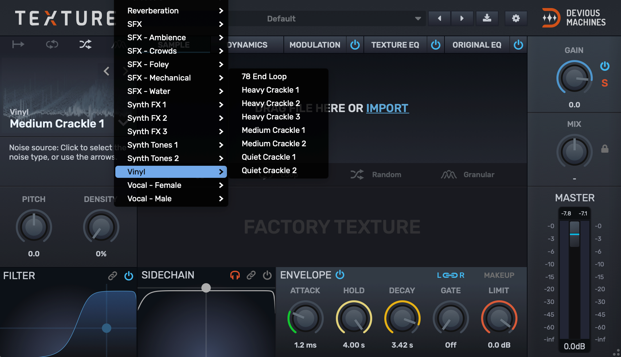The height and width of the screenshot is (357, 621).
Task: Select Heavy Crackle 2 from Vinyl submenu
Action: tap(271, 103)
